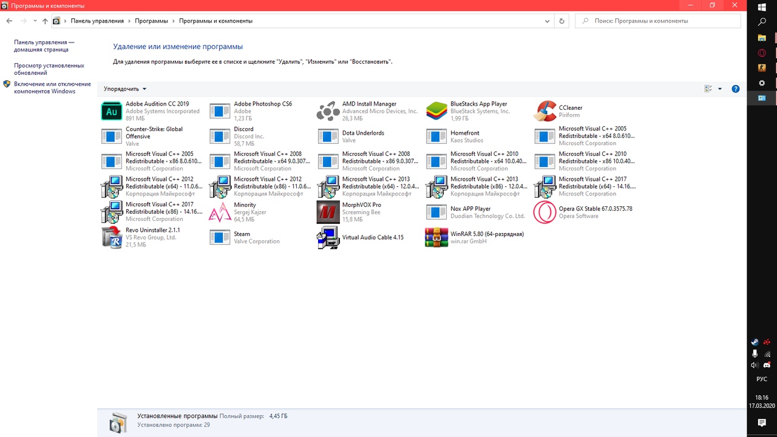
Task: Click the Visual C++ 2017 x64 icon
Action: coord(545,187)
